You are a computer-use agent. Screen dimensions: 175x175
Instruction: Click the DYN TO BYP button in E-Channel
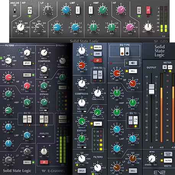coord(42,119)
